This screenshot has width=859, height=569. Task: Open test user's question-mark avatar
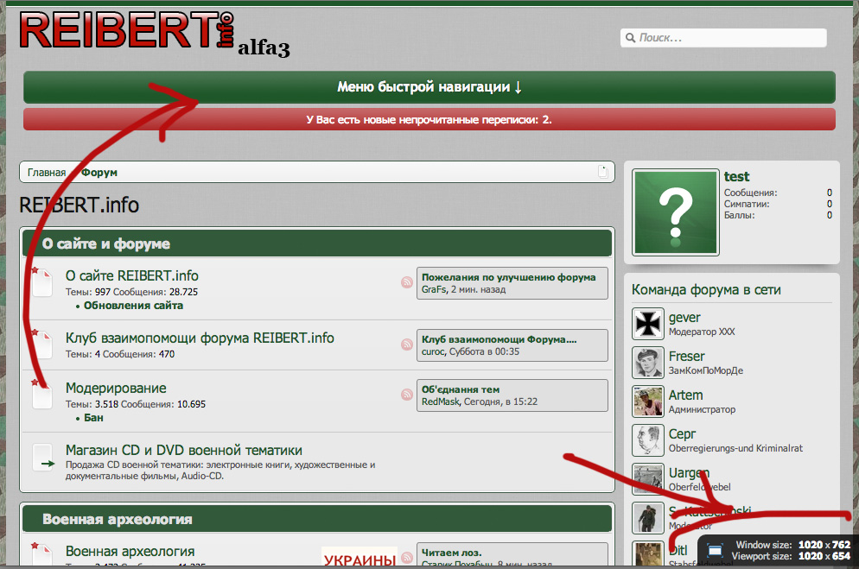point(676,212)
